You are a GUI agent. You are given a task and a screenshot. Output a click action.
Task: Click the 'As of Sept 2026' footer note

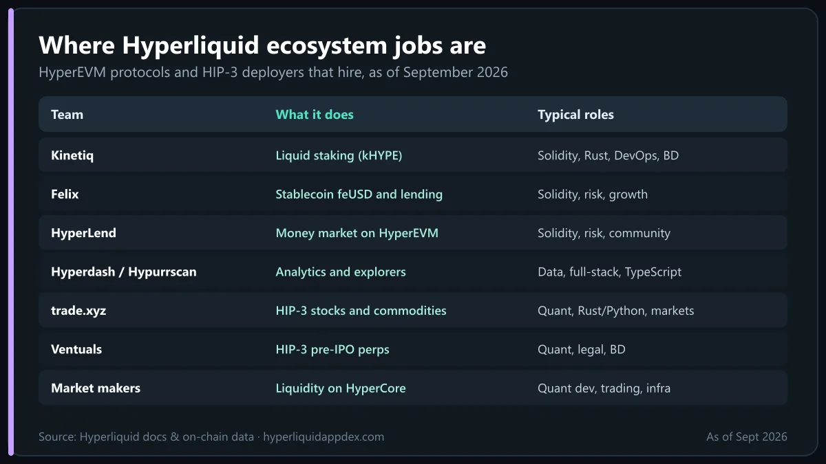(x=746, y=437)
